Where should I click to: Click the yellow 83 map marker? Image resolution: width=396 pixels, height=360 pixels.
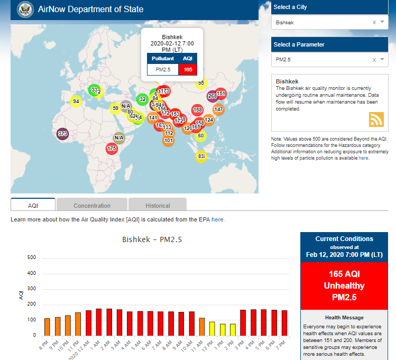pyautogui.click(x=201, y=156)
